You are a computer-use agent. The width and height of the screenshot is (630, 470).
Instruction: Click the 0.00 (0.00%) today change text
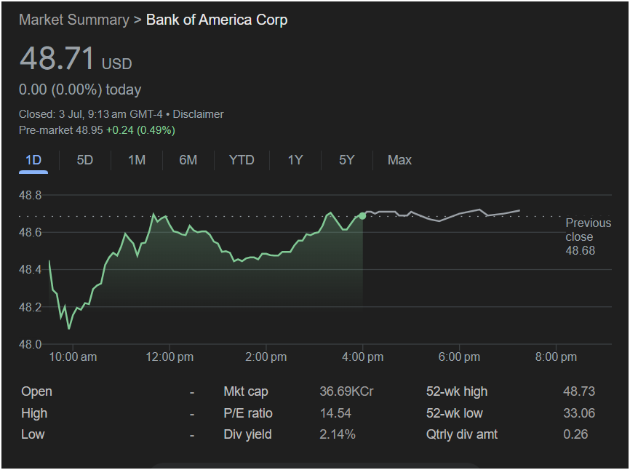pyautogui.click(x=80, y=89)
